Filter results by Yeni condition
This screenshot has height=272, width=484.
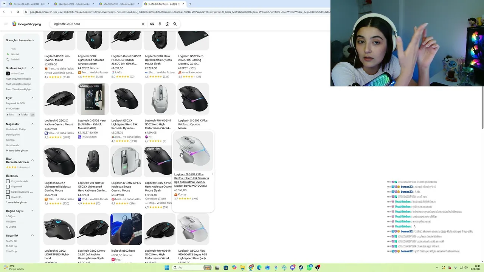tap(14, 49)
